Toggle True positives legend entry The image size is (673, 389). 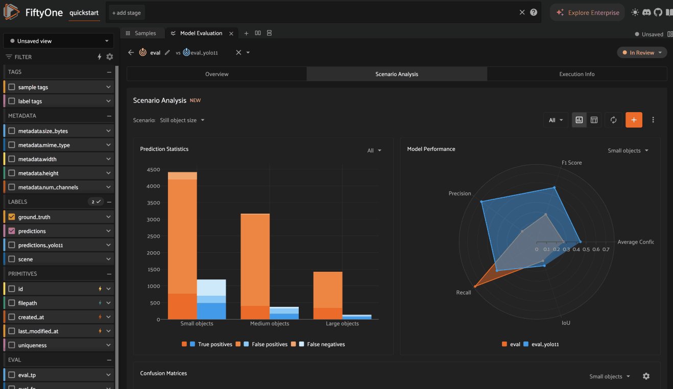point(207,344)
